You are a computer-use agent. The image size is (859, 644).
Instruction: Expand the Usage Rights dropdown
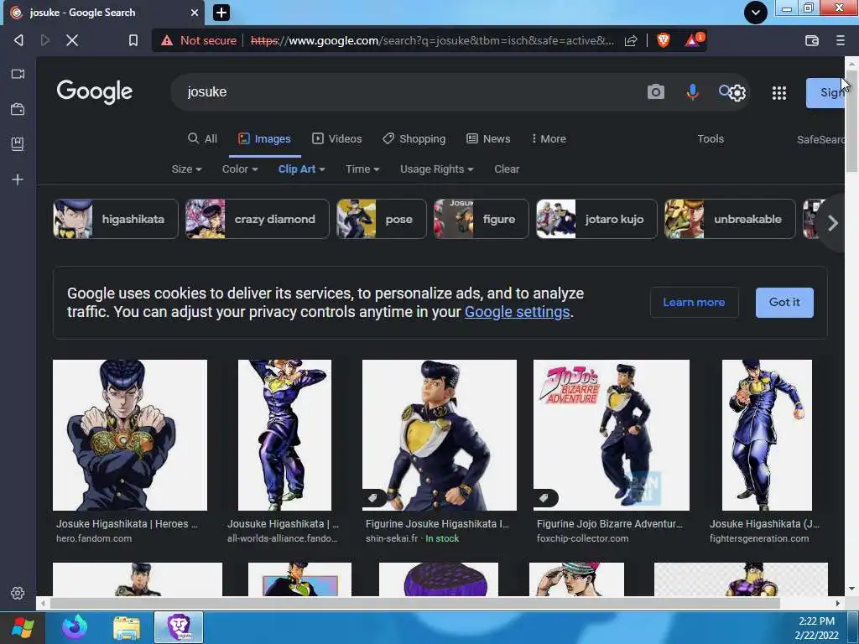coord(436,169)
